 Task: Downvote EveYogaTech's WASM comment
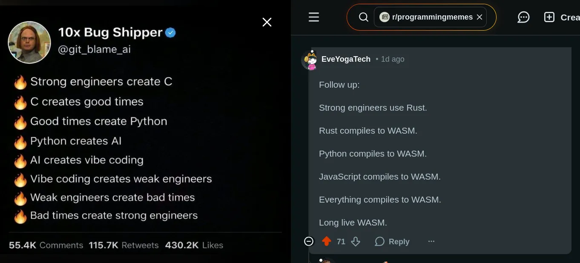coord(356,241)
